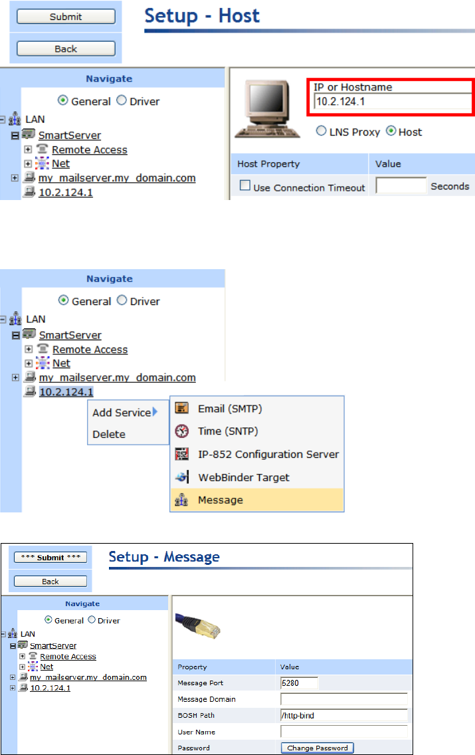Screen dimensions: 475x755
Task: Click the Message service icon in submenu
Action: click(182, 500)
